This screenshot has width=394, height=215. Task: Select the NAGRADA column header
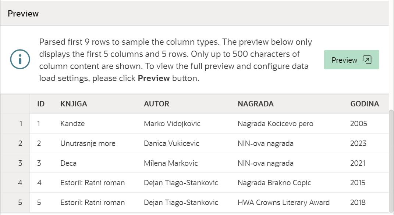coord(255,104)
